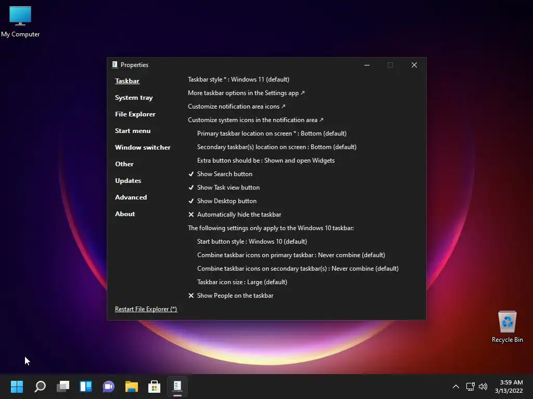Switch to the About section
This screenshot has height=399, width=533.
(x=125, y=214)
